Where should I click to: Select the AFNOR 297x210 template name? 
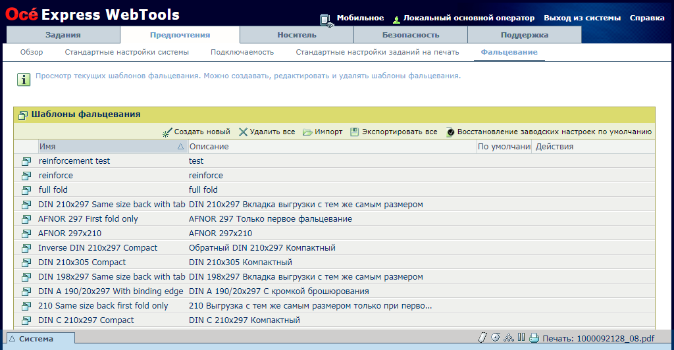[x=70, y=233]
